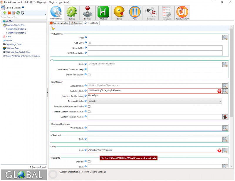Image resolution: width=235 pixels, height=181 pixels.
Task: Open the Modules section
Action: click(103, 13)
